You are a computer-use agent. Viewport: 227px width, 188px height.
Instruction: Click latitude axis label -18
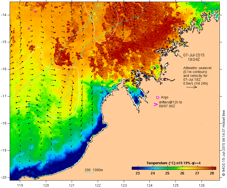(x=4, y=123)
